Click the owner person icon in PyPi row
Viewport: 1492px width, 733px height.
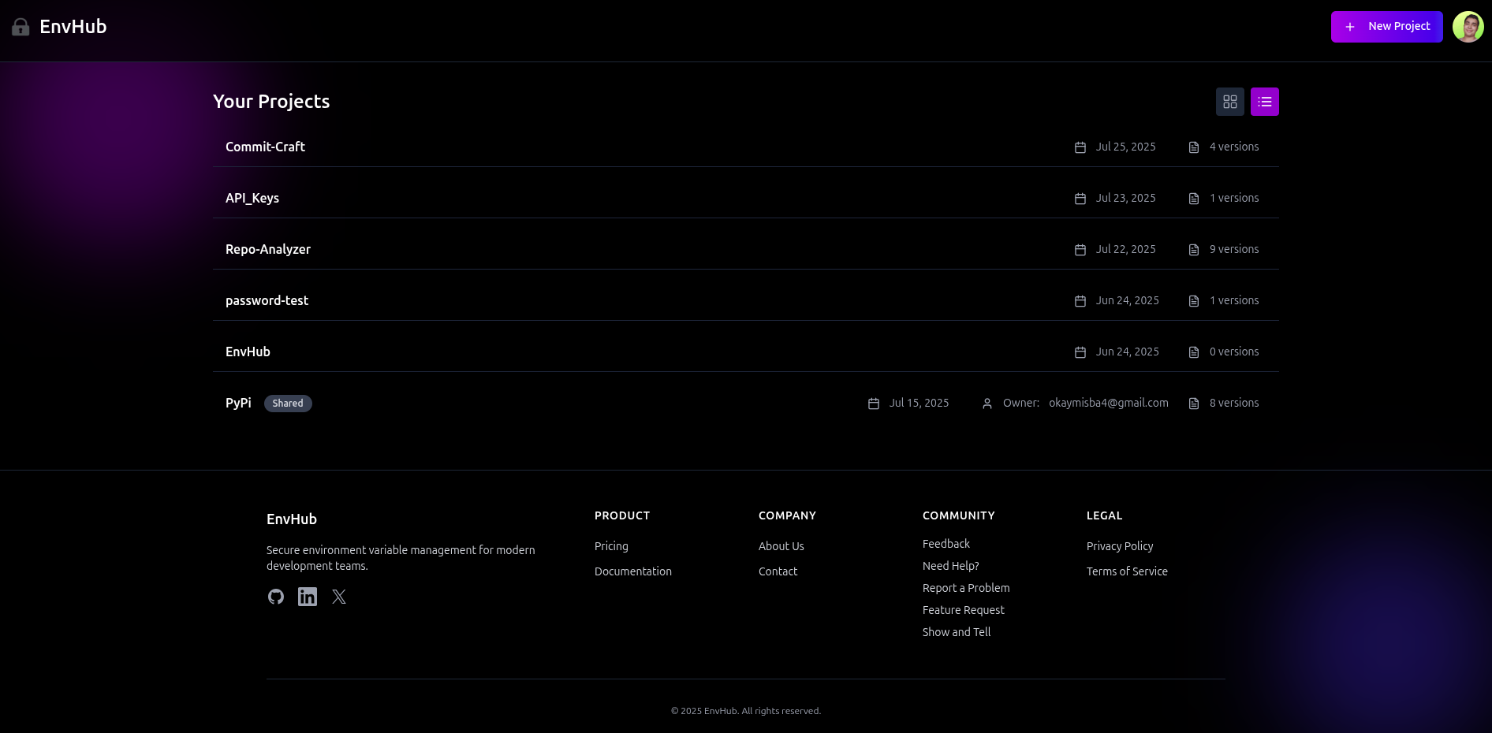tap(987, 404)
